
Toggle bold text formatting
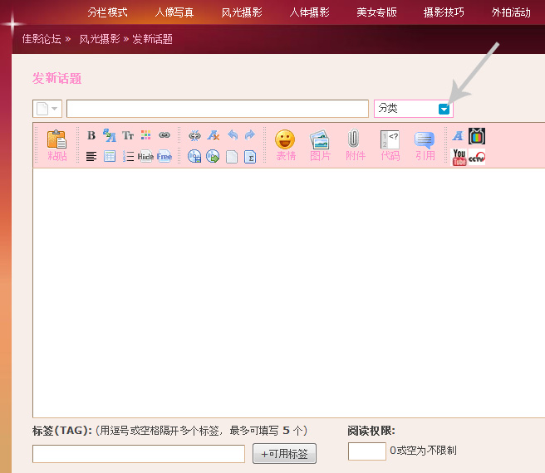pyautogui.click(x=91, y=135)
